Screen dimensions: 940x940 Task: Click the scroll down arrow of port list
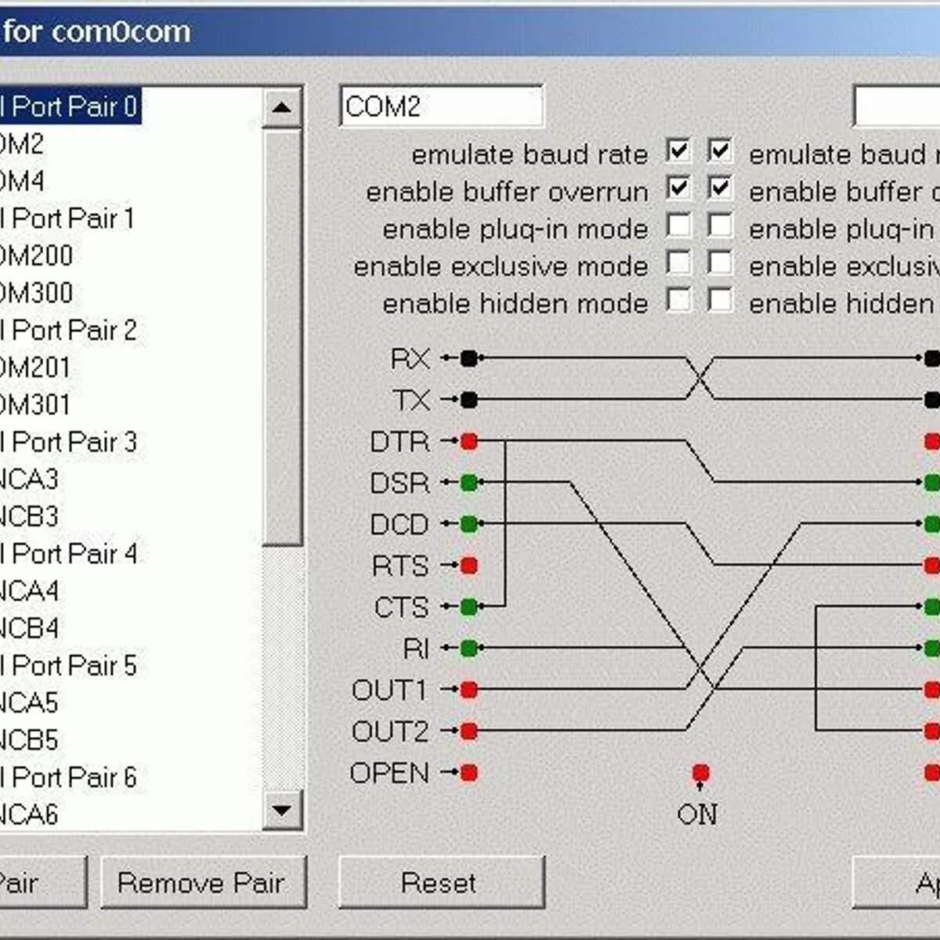point(282,810)
